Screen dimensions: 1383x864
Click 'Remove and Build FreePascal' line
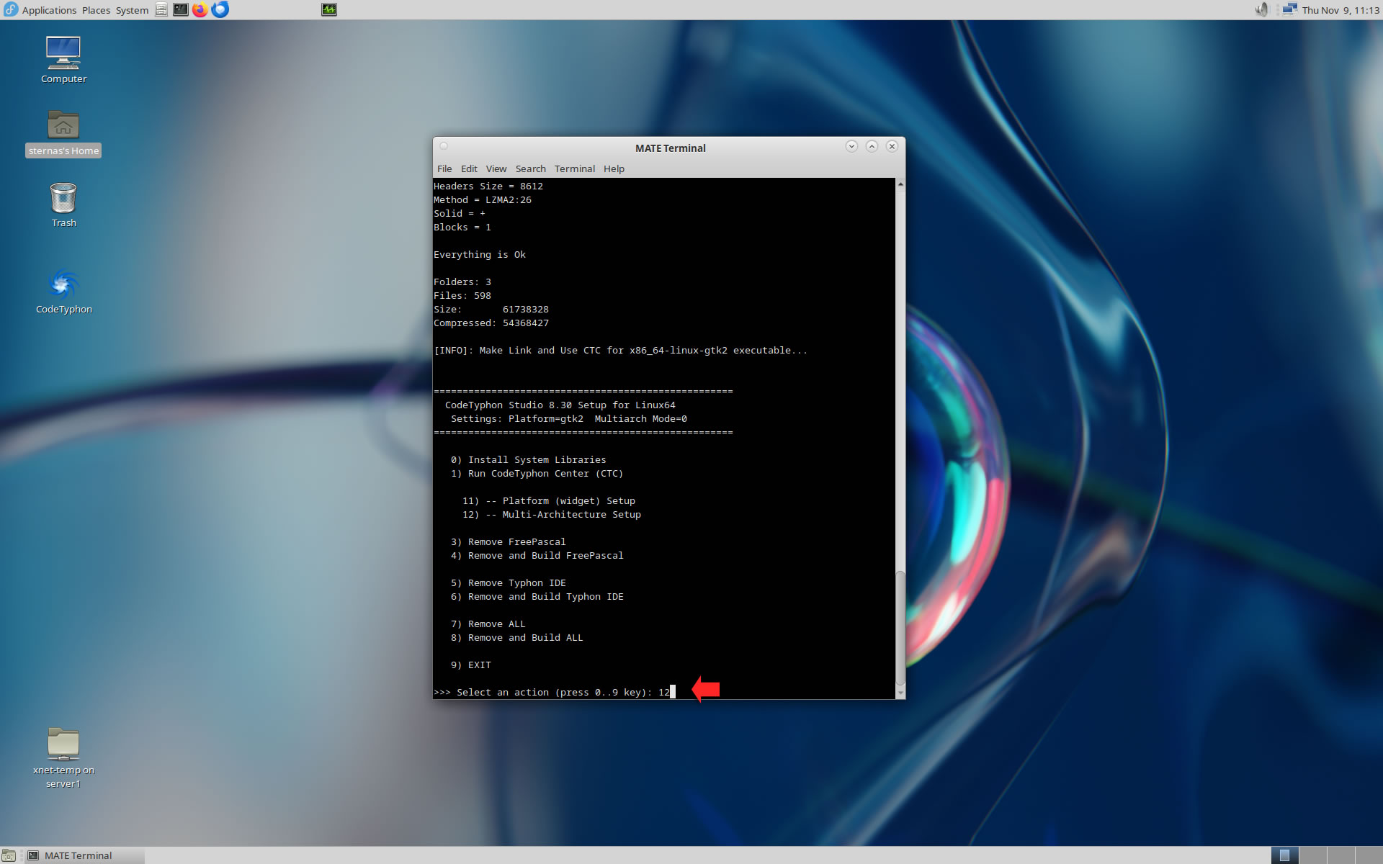point(537,556)
